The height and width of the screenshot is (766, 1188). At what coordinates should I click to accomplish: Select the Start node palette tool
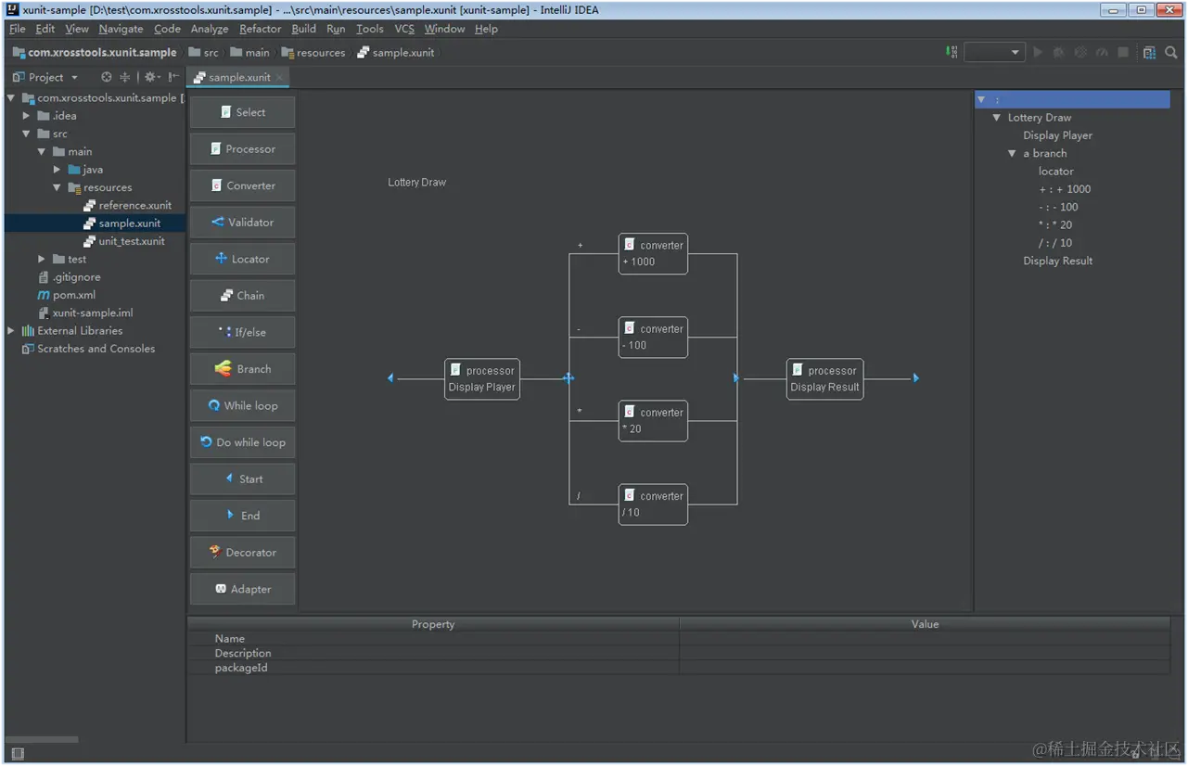click(x=242, y=479)
